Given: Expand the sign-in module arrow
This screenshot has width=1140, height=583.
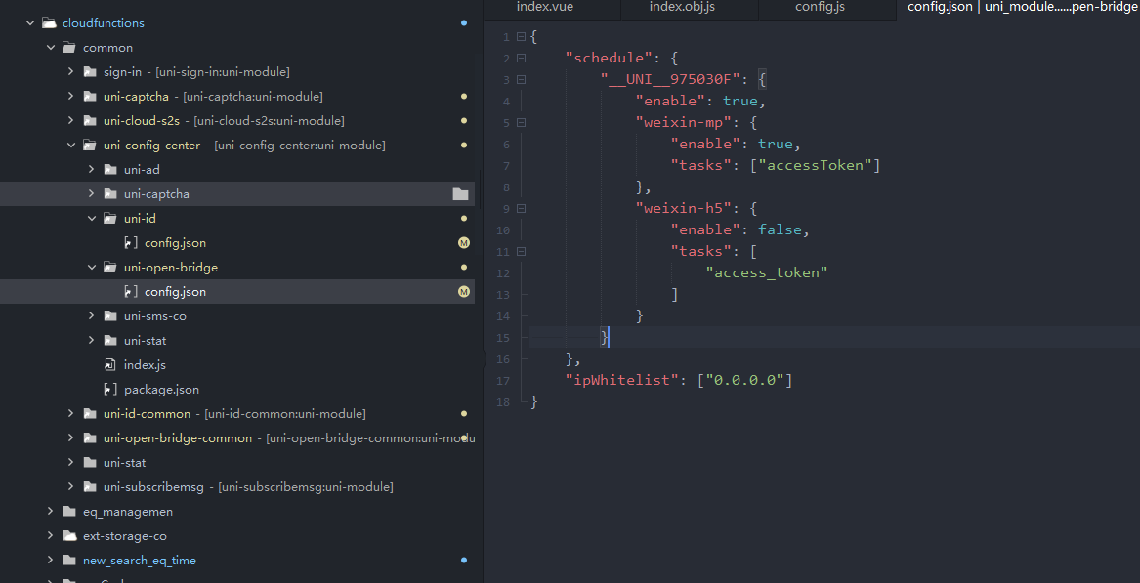Looking at the screenshot, I should [70, 72].
